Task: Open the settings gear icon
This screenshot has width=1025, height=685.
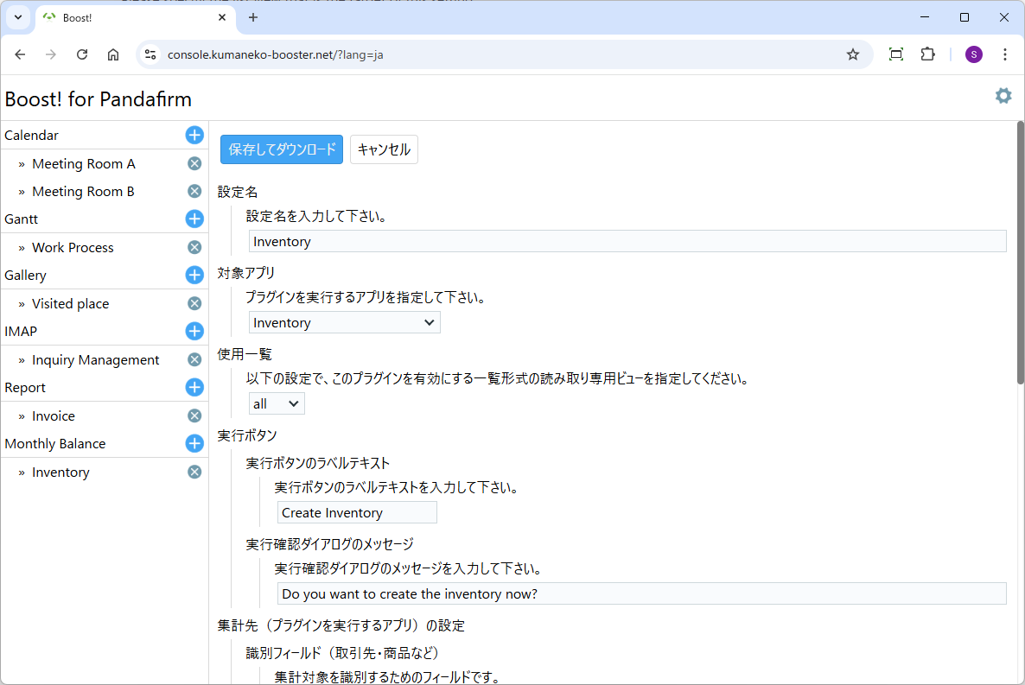Action: tap(1003, 96)
